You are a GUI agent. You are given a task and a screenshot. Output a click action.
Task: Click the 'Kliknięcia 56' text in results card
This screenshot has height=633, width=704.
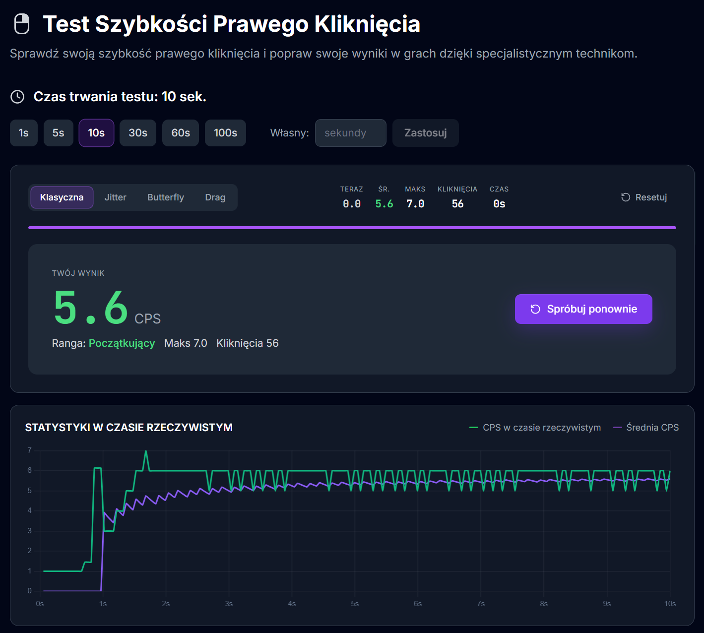click(248, 343)
